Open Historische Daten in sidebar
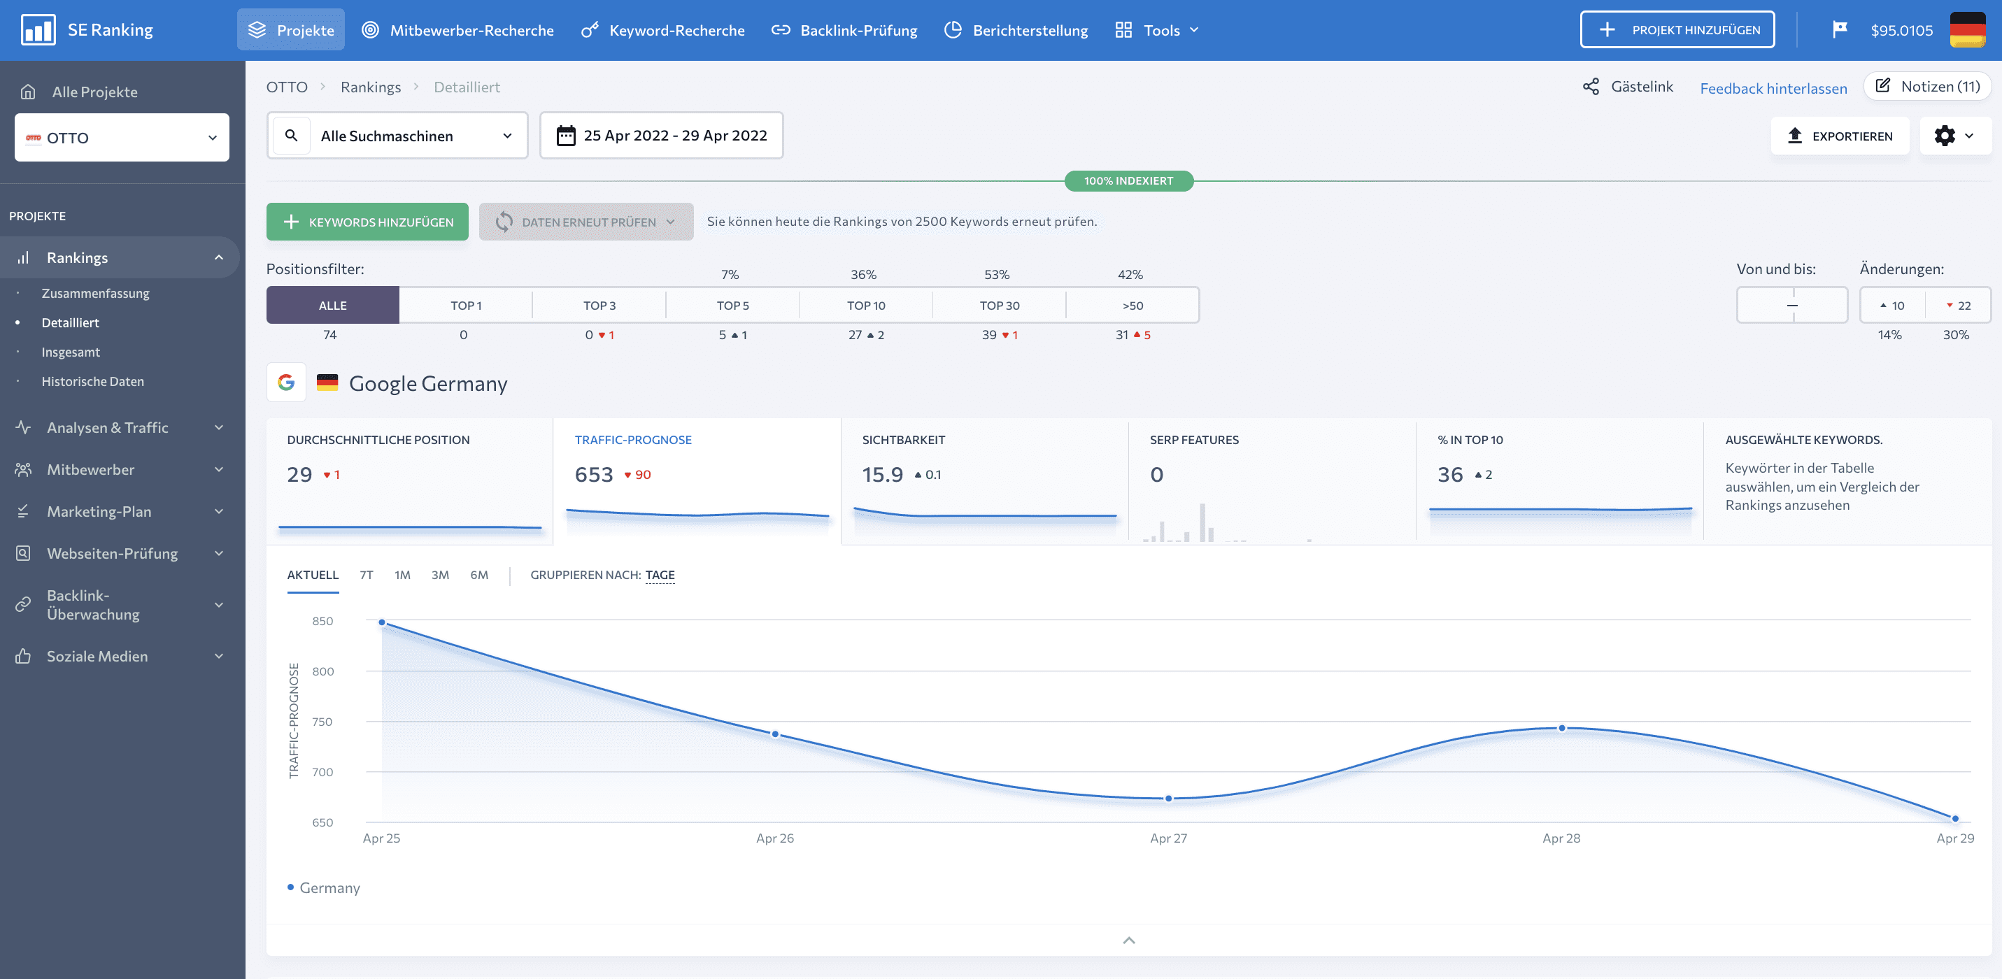2002x979 pixels. (x=92, y=382)
